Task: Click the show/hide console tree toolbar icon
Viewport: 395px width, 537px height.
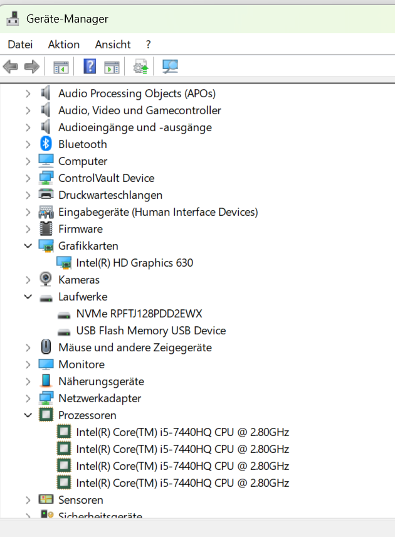Action: click(61, 66)
